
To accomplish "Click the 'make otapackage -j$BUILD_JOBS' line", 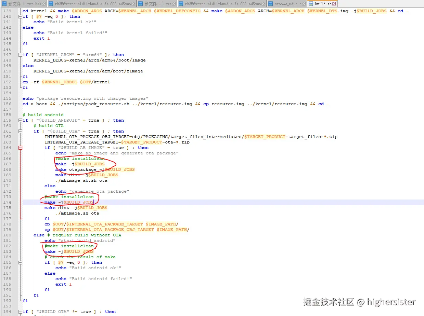I will click(95, 169).
